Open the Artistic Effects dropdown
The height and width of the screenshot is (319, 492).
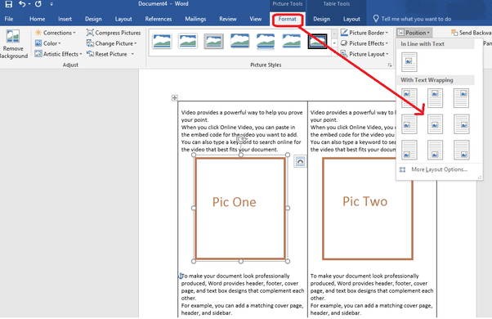point(58,54)
